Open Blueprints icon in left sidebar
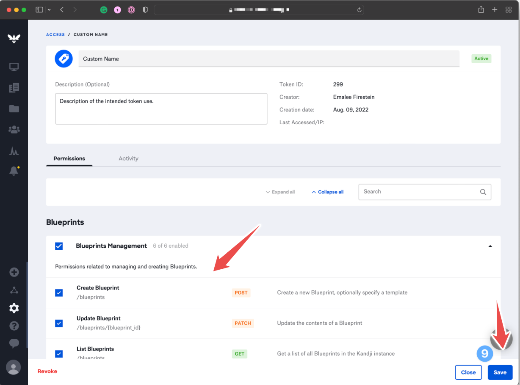Viewport: 520px width, 385px height. (x=14, y=88)
